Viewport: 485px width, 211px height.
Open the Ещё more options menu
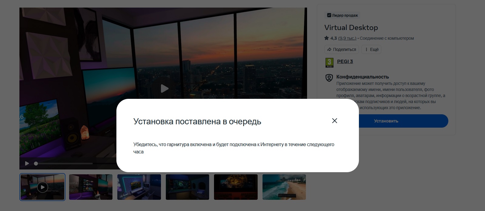pyautogui.click(x=372, y=49)
